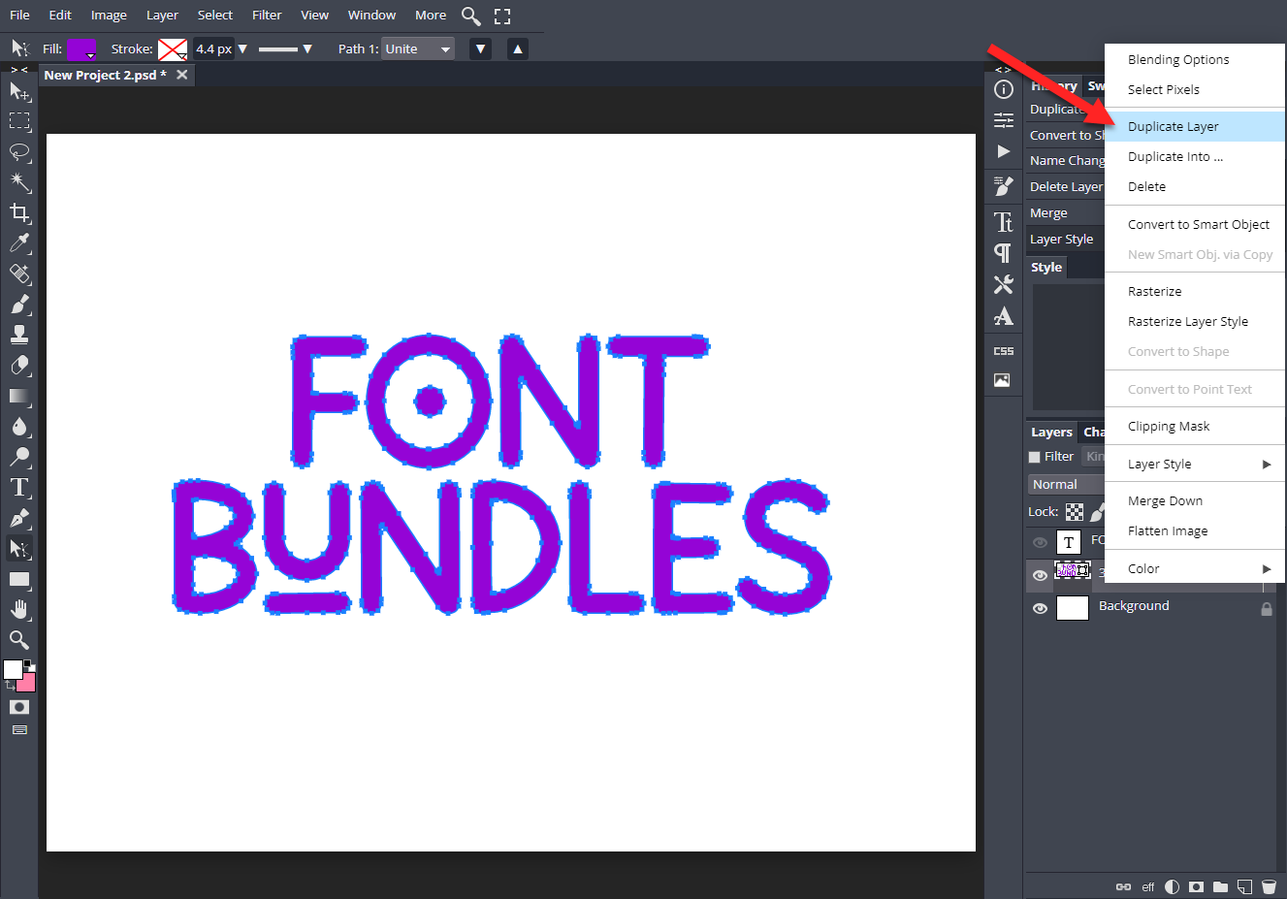The image size is (1287, 899).
Task: Select the Lasso tool
Action: pos(19,152)
